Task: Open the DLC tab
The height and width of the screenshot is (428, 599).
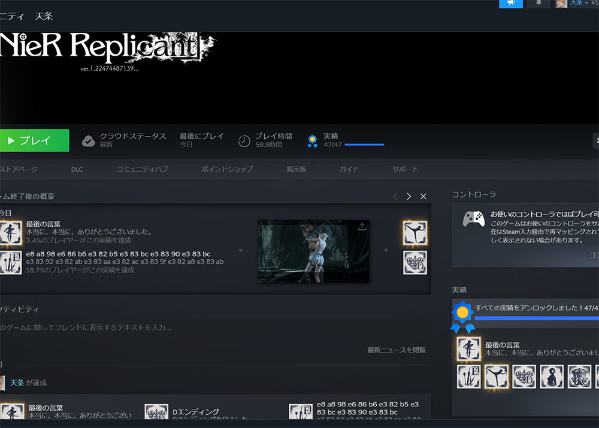Action: tap(77, 169)
